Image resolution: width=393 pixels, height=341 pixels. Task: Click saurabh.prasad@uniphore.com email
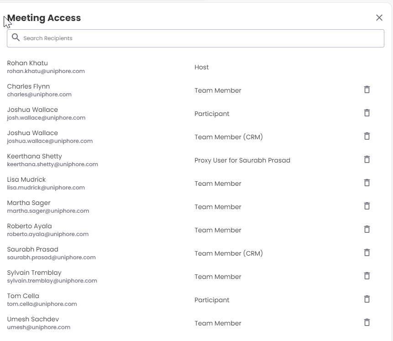pyautogui.click(x=52, y=257)
